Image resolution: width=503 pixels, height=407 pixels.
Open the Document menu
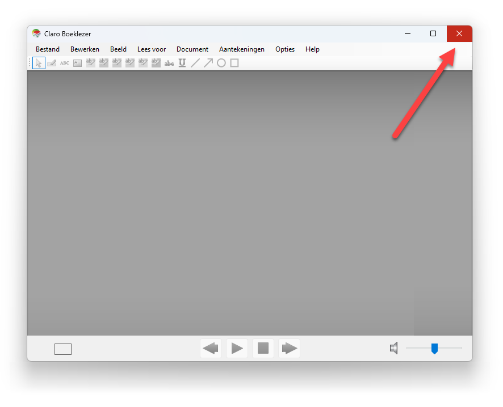192,49
